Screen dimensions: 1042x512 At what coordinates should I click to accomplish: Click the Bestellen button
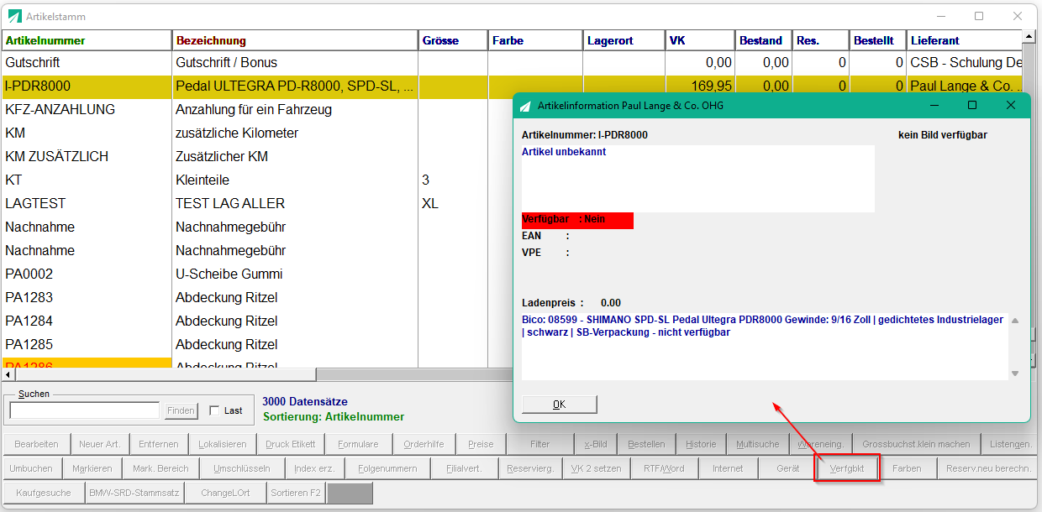646,444
